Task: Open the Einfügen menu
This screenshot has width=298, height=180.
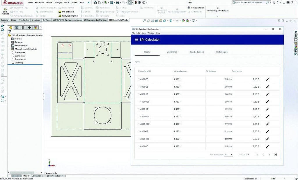Action: (x=58, y=2)
